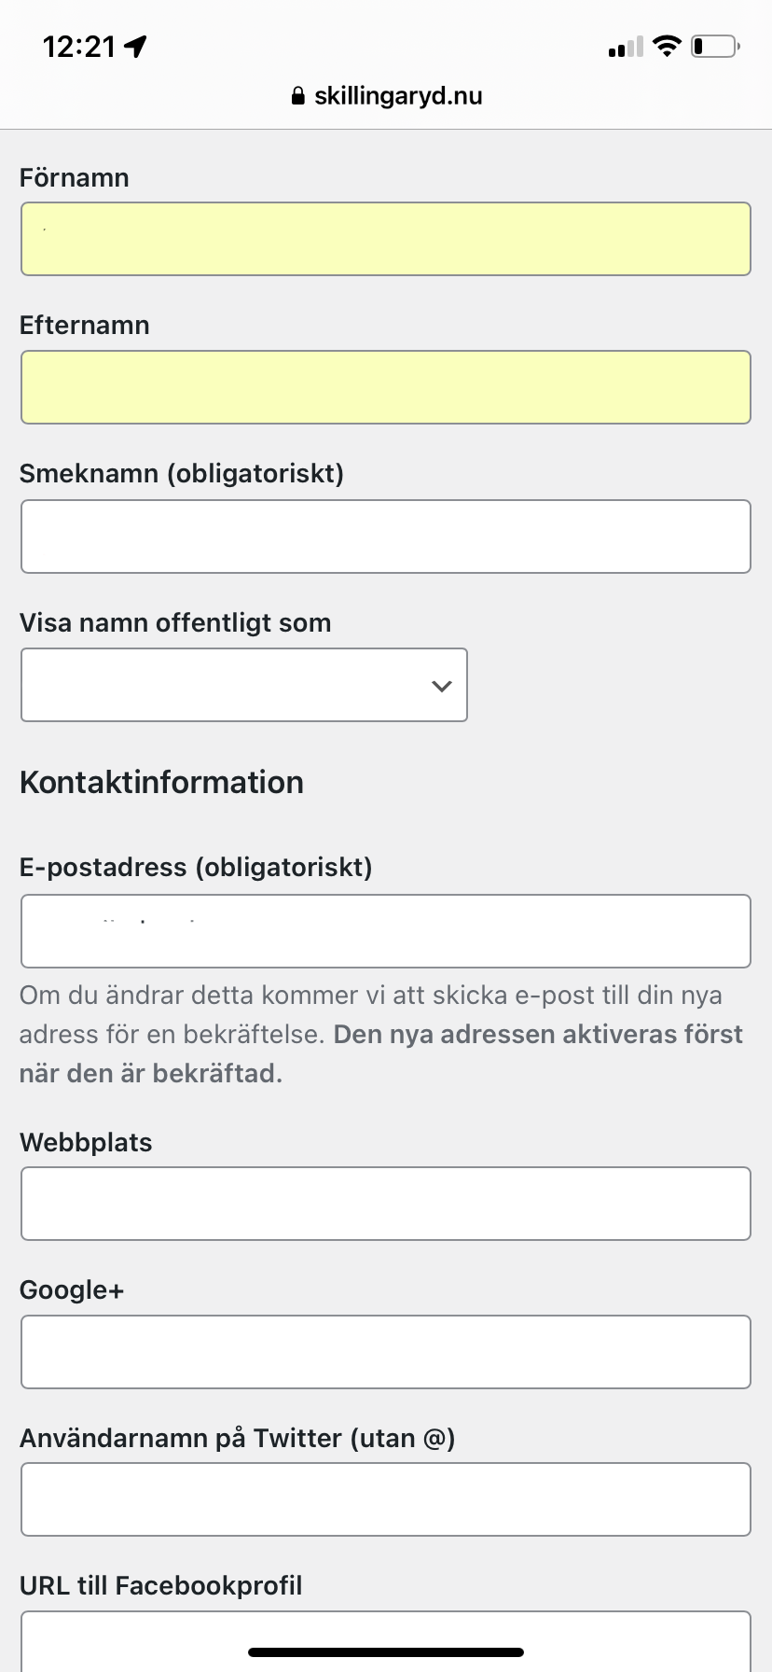This screenshot has width=772, height=1672.
Task: Tap the 12:21 clock in the status bar
Action: pos(79,47)
